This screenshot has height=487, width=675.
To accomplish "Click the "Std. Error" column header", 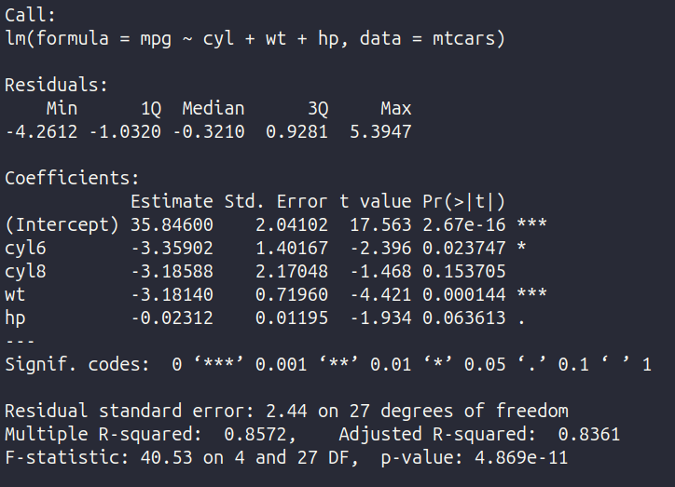I will click(x=276, y=201).
